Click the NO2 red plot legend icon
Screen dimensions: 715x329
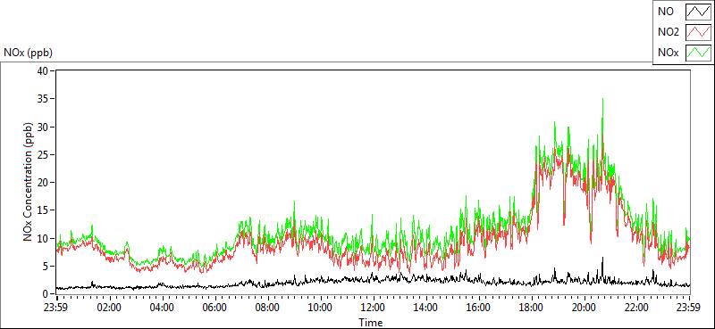(x=699, y=32)
